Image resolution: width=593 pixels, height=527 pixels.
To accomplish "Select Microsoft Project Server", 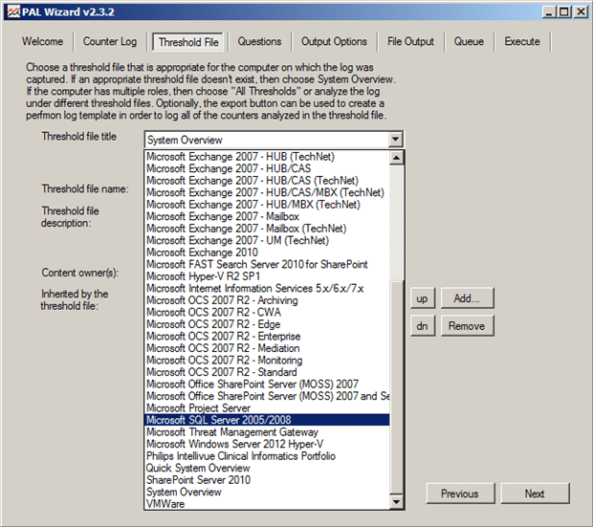I will (267, 408).
